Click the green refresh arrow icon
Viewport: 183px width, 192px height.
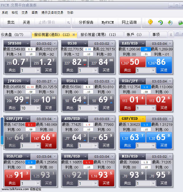[161, 23]
